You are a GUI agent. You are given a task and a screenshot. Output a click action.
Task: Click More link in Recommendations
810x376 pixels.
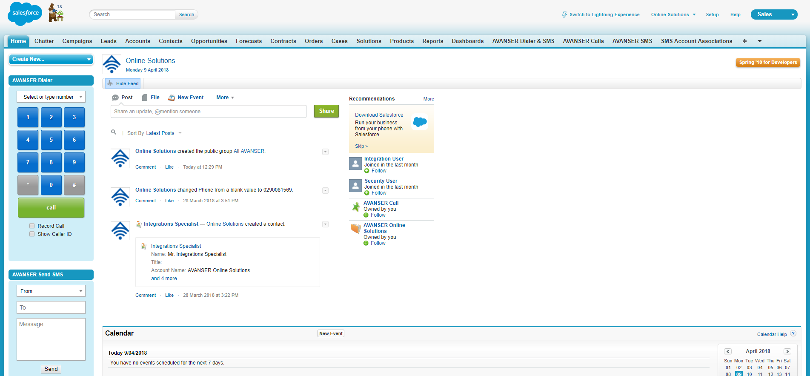[x=429, y=99]
